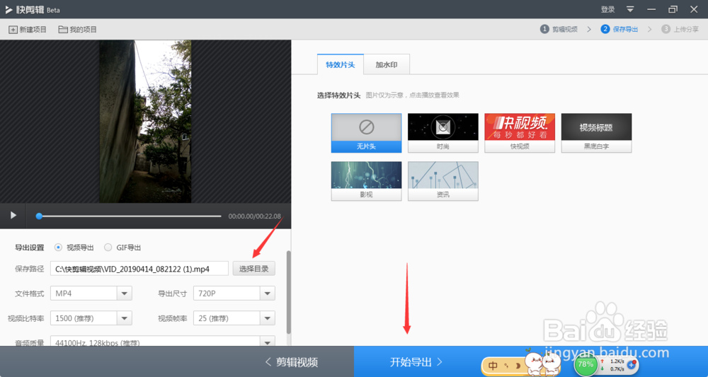Choose the 资讯 intro thumbnail

[443, 181]
